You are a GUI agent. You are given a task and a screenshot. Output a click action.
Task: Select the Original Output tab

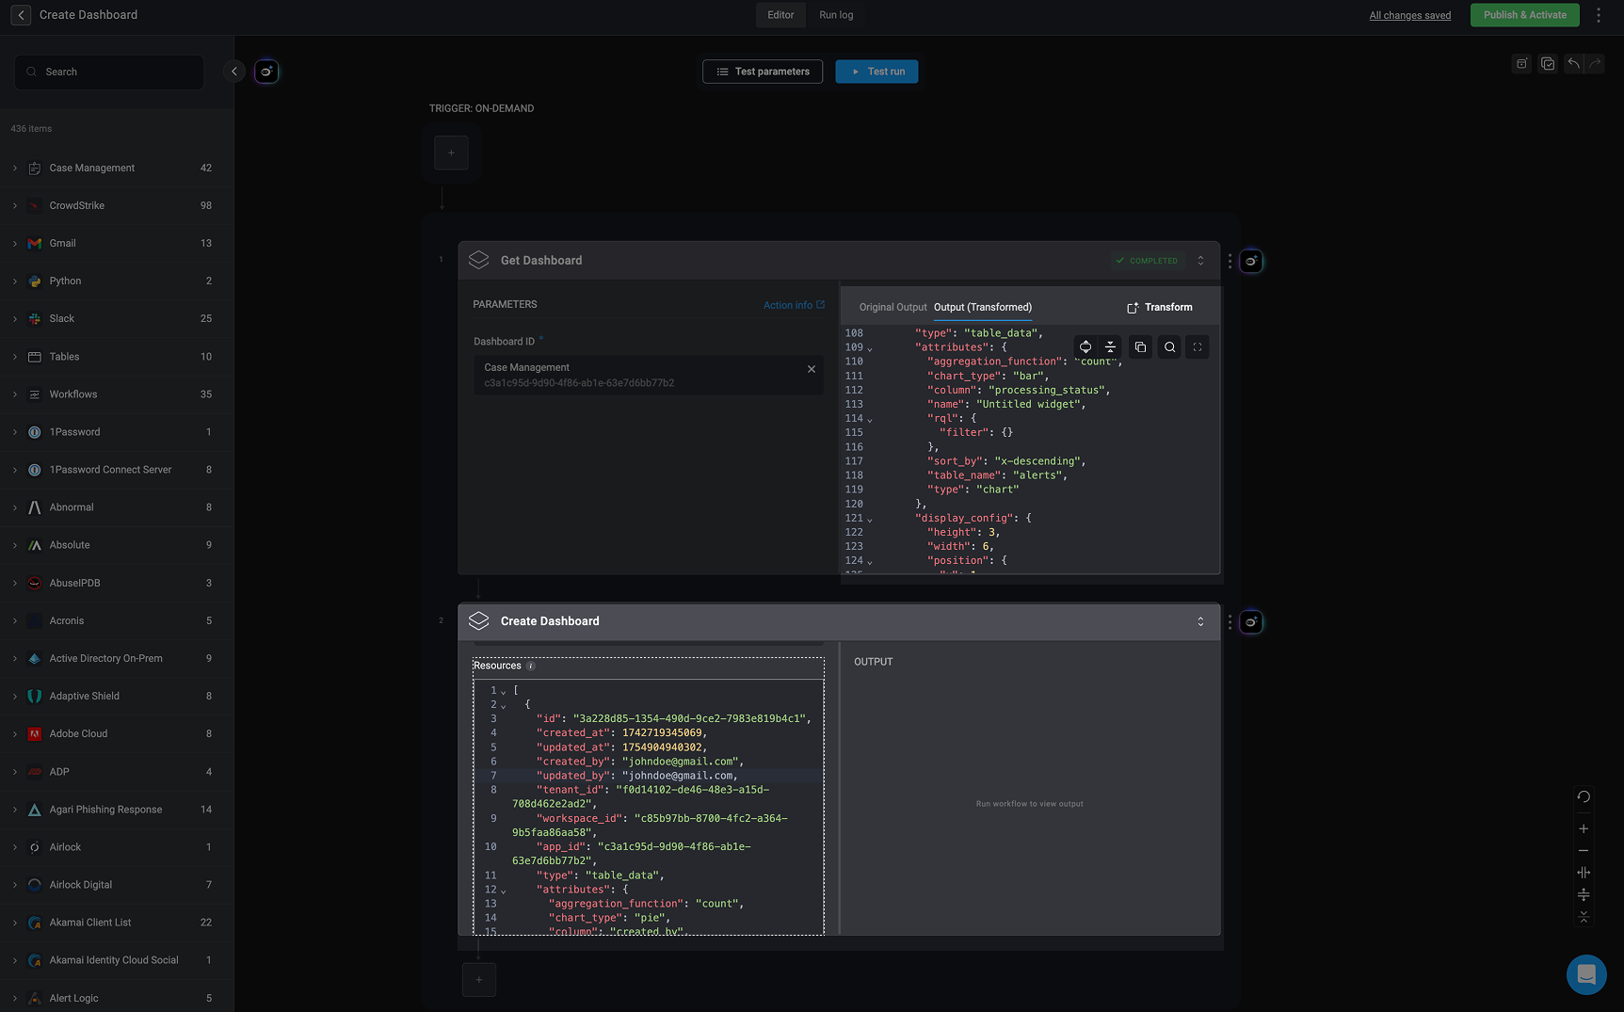coord(892,308)
